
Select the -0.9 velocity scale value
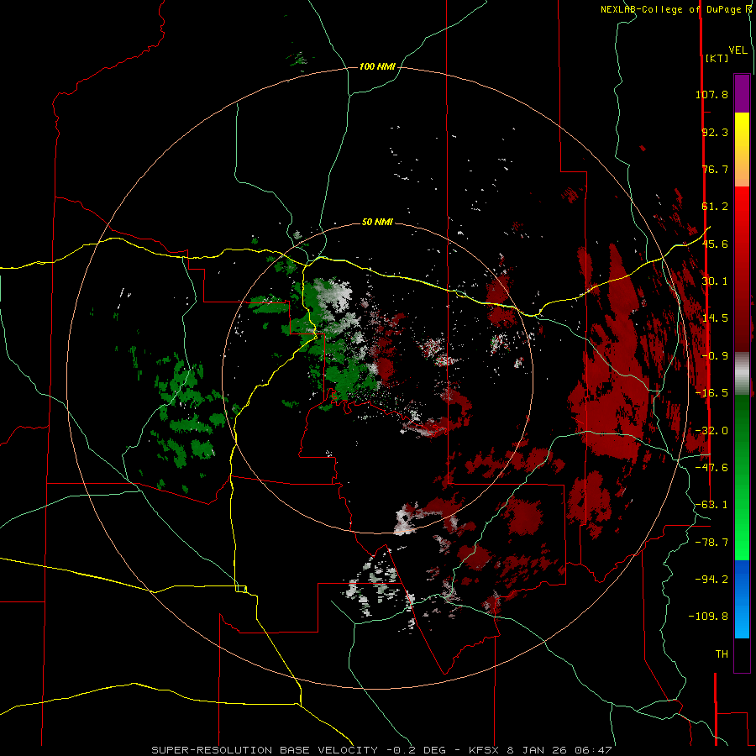click(x=715, y=356)
